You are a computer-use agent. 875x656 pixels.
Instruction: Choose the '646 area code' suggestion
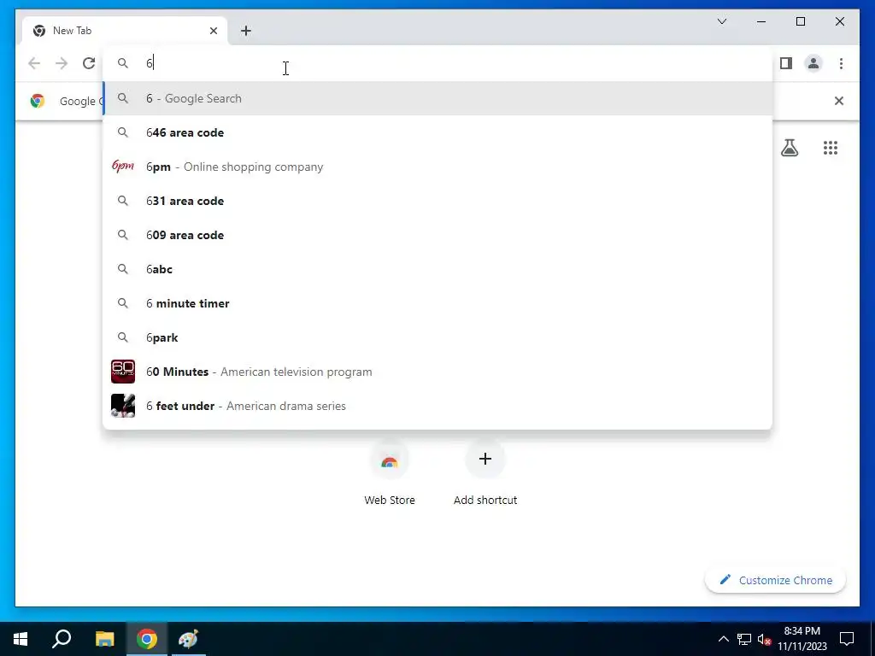437,132
